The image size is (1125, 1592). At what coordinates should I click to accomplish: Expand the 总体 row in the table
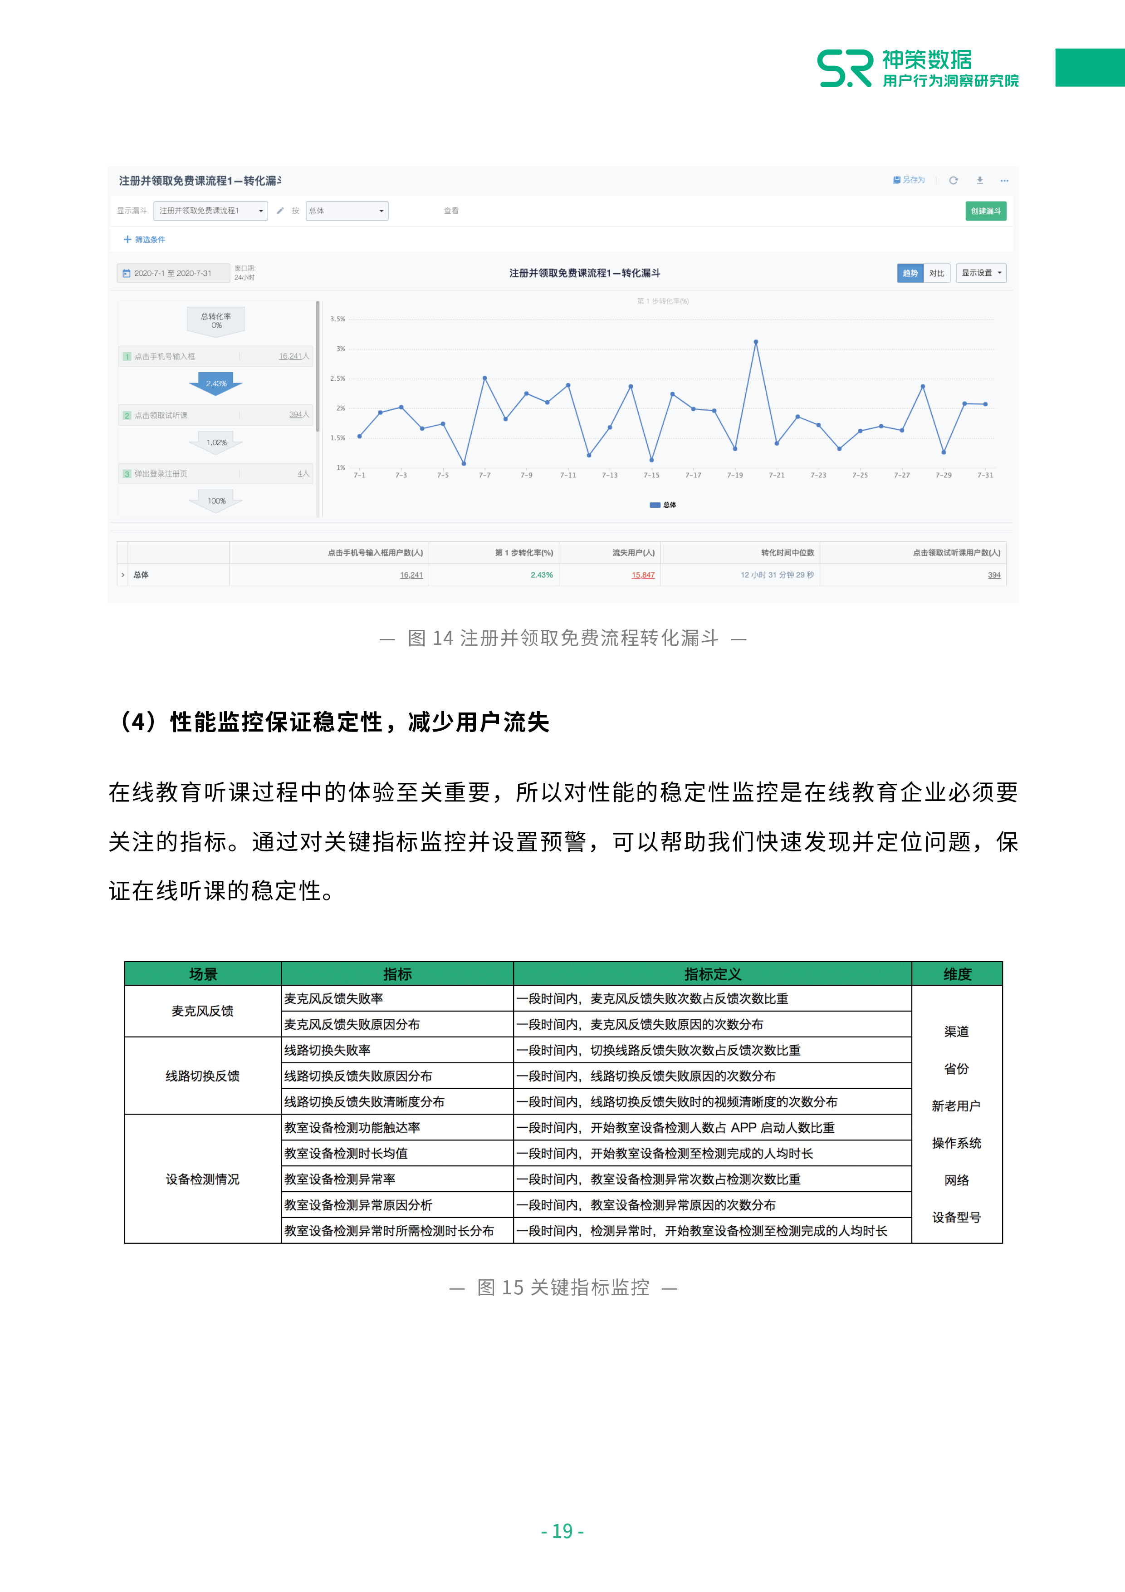point(122,575)
